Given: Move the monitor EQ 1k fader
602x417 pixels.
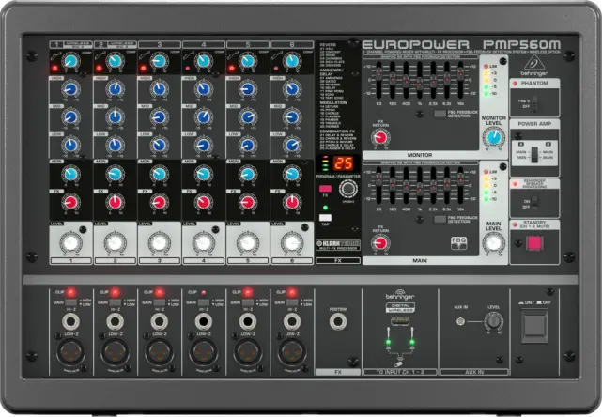Looking at the screenshot, I should pyautogui.click(x=420, y=83).
